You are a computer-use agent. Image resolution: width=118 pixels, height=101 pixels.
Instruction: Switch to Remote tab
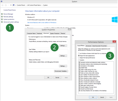[63, 33]
